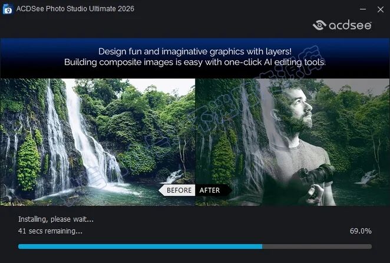Click the "41 secs remaining..." text

[x=50, y=231]
